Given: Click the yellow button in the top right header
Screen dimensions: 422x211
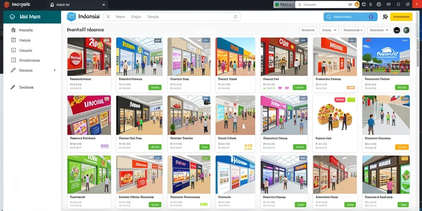Looking at the screenshot, I should (x=401, y=16).
